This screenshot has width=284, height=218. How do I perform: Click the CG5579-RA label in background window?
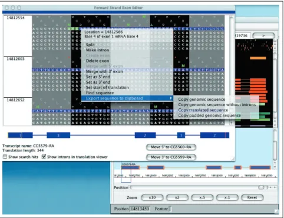[128, 164]
